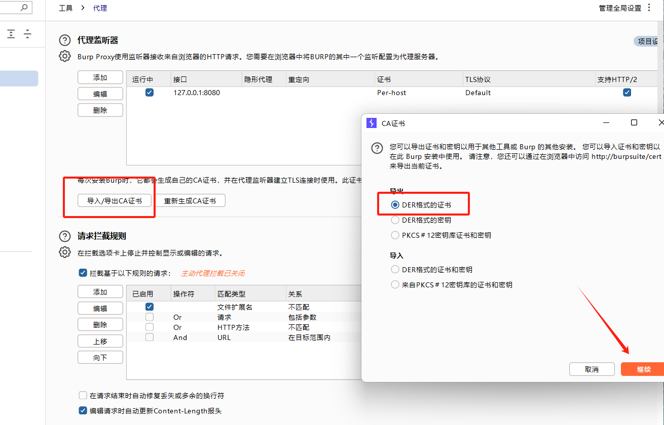Image resolution: width=664 pixels, height=425 pixels.
Task: Click the expand-all icon below the search box
Action: pos(11,34)
